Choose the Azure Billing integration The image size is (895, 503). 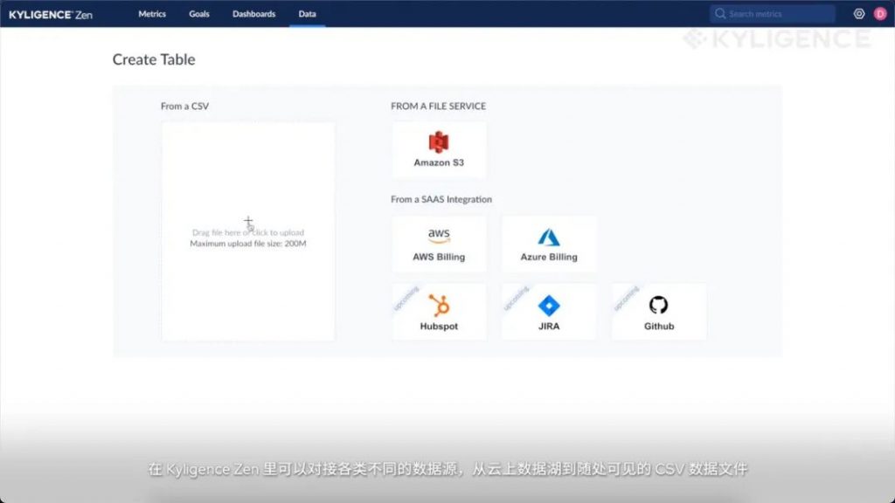click(x=549, y=244)
